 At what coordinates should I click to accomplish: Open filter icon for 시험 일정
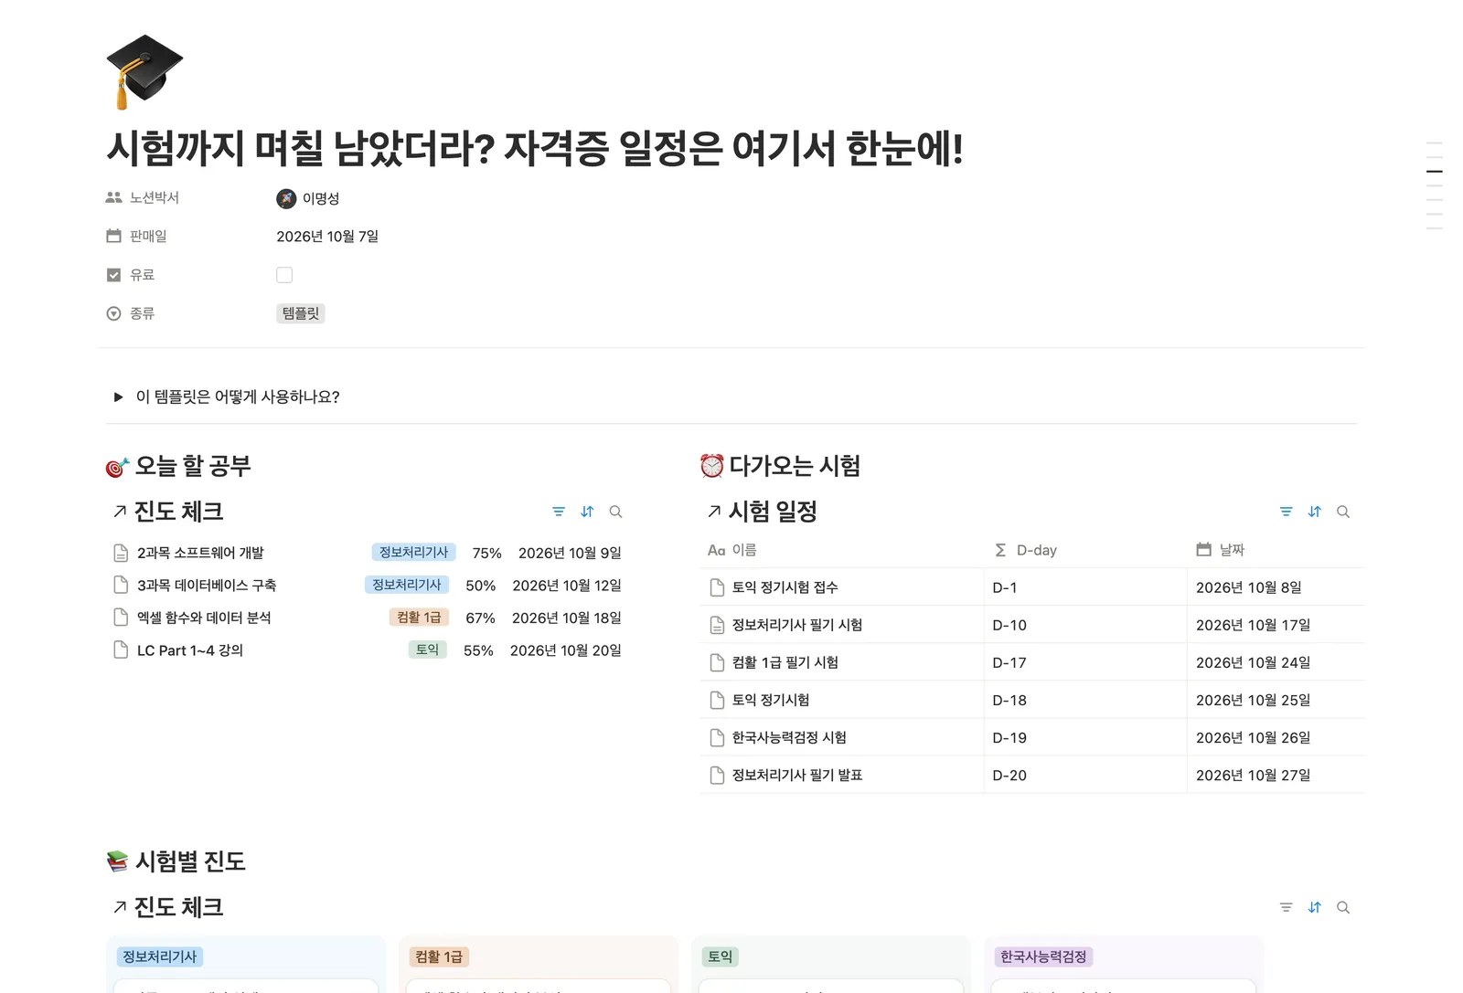coord(1286,512)
